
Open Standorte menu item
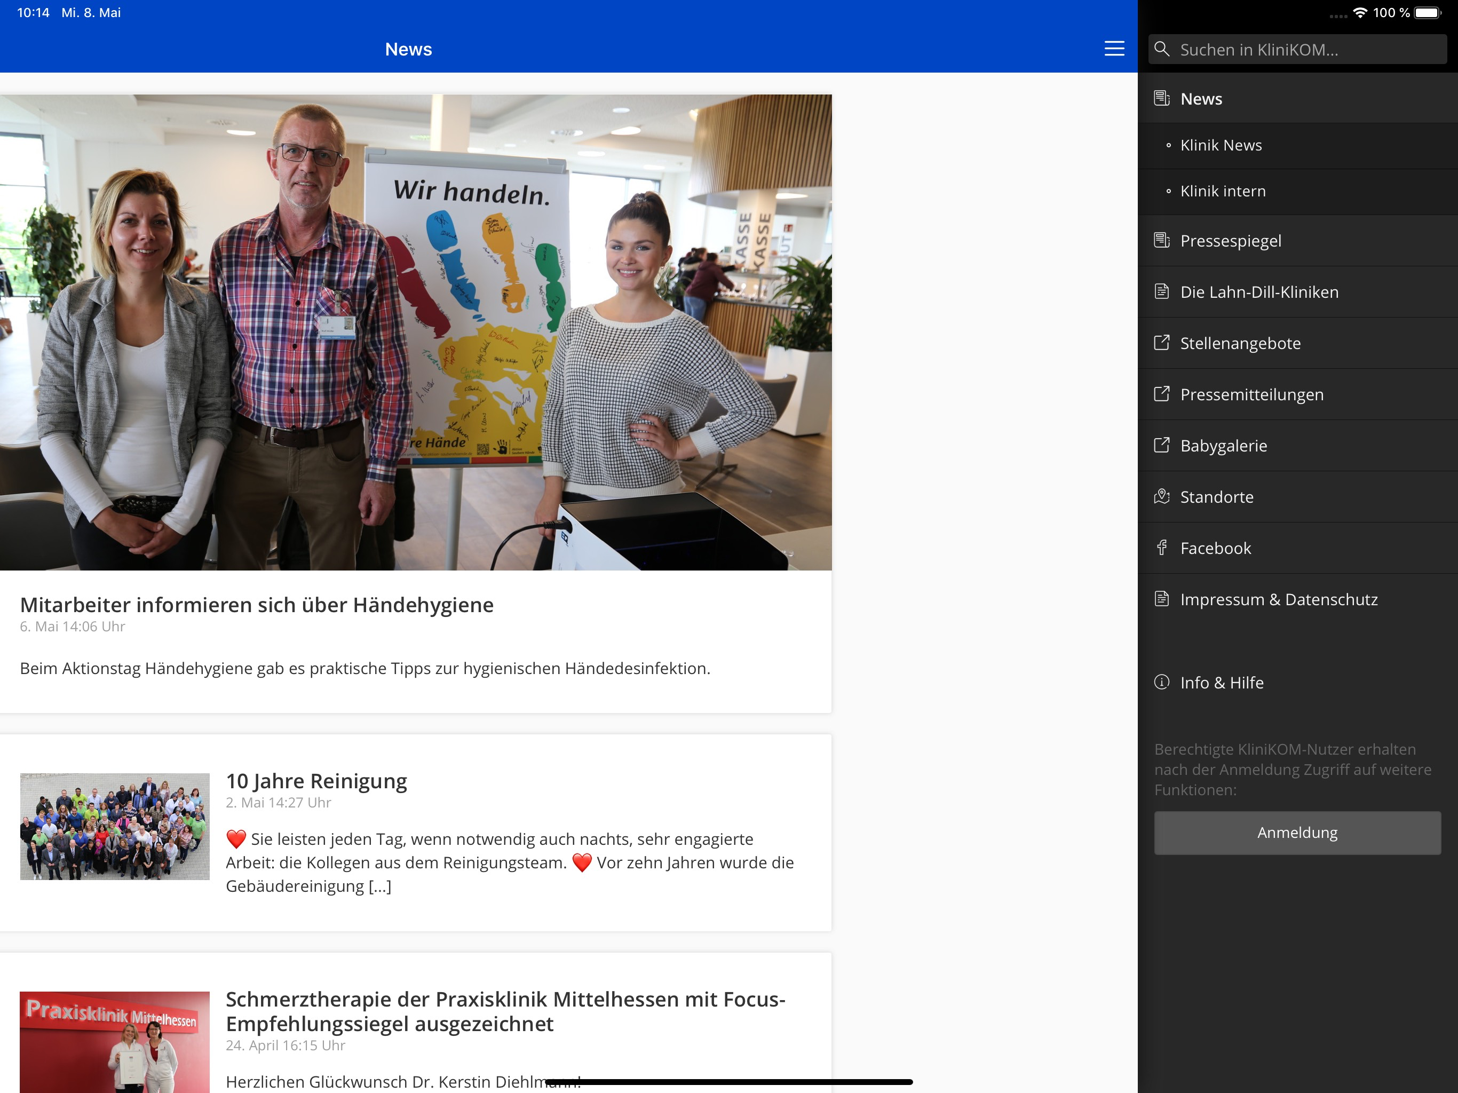(1297, 497)
